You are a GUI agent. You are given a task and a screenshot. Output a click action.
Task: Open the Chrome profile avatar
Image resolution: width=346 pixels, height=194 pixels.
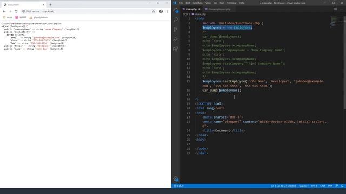[161, 11]
